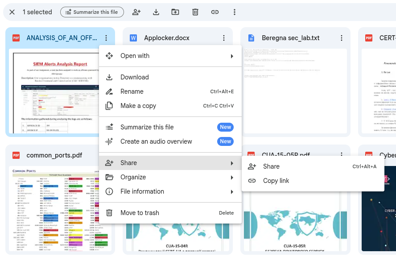The image size is (396, 257).
Task: Open more options for Applocker.docx
Action: coord(224,38)
